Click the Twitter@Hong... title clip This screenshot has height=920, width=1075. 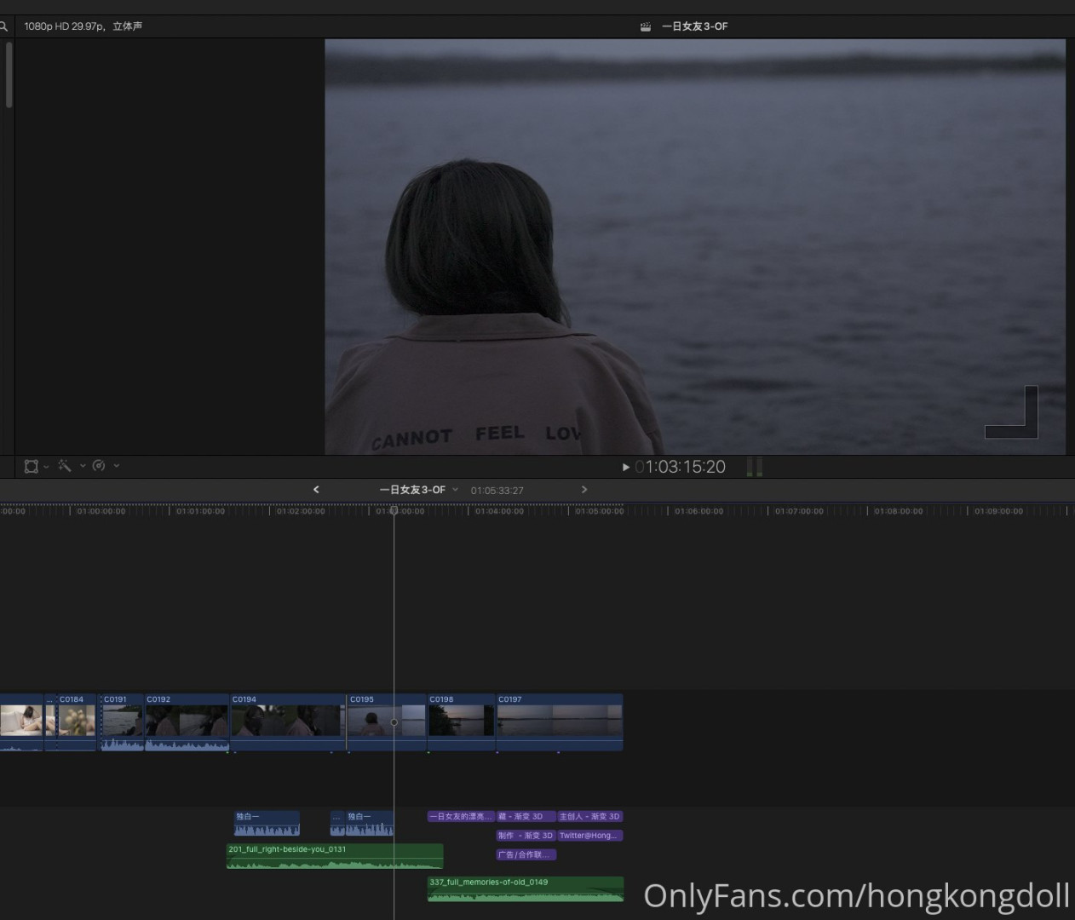tap(589, 836)
